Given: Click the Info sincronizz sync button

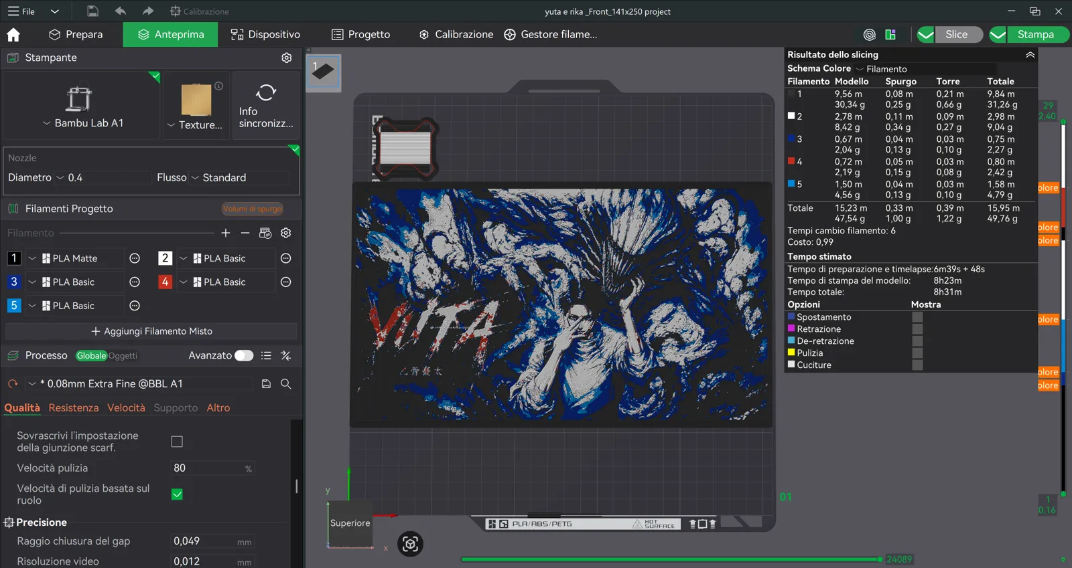Looking at the screenshot, I should [x=266, y=106].
